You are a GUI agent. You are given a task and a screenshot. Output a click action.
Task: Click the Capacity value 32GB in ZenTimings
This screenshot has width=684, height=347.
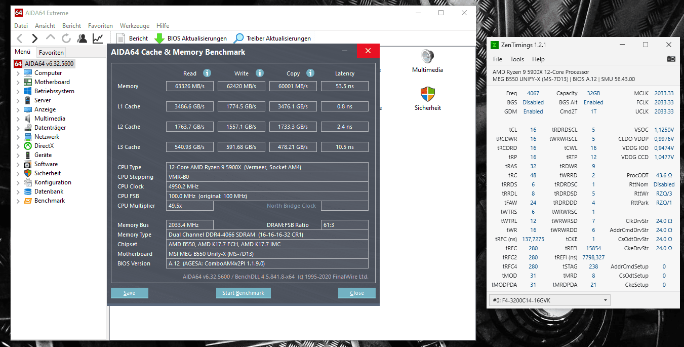tap(593, 93)
